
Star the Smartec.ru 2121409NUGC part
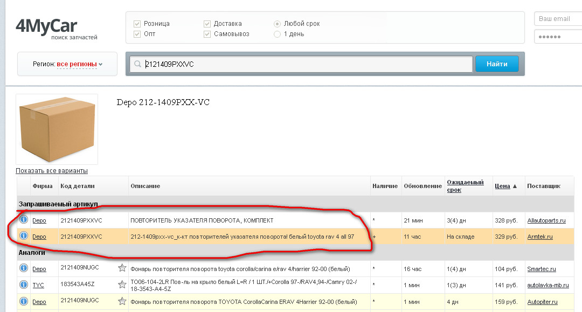[x=122, y=268]
